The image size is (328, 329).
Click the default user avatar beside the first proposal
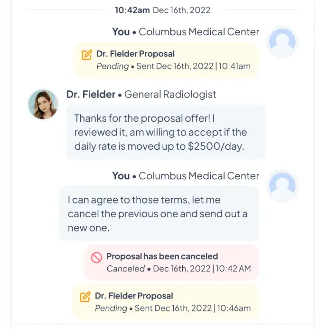tap(282, 42)
